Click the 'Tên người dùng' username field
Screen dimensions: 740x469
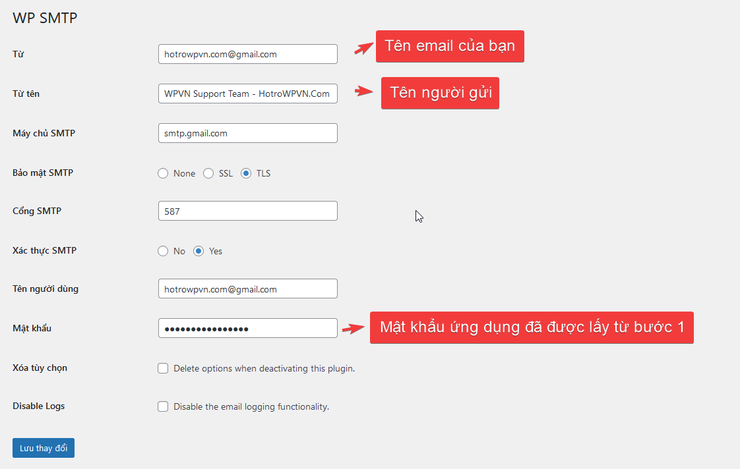pos(247,289)
